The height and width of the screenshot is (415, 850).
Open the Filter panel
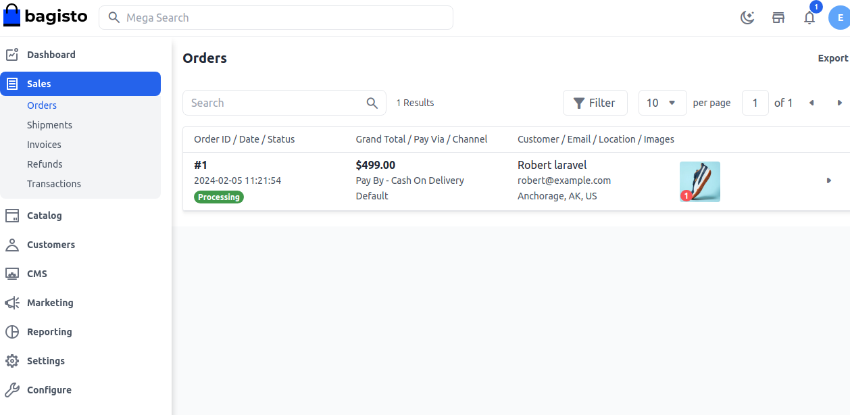pos(595,103)
